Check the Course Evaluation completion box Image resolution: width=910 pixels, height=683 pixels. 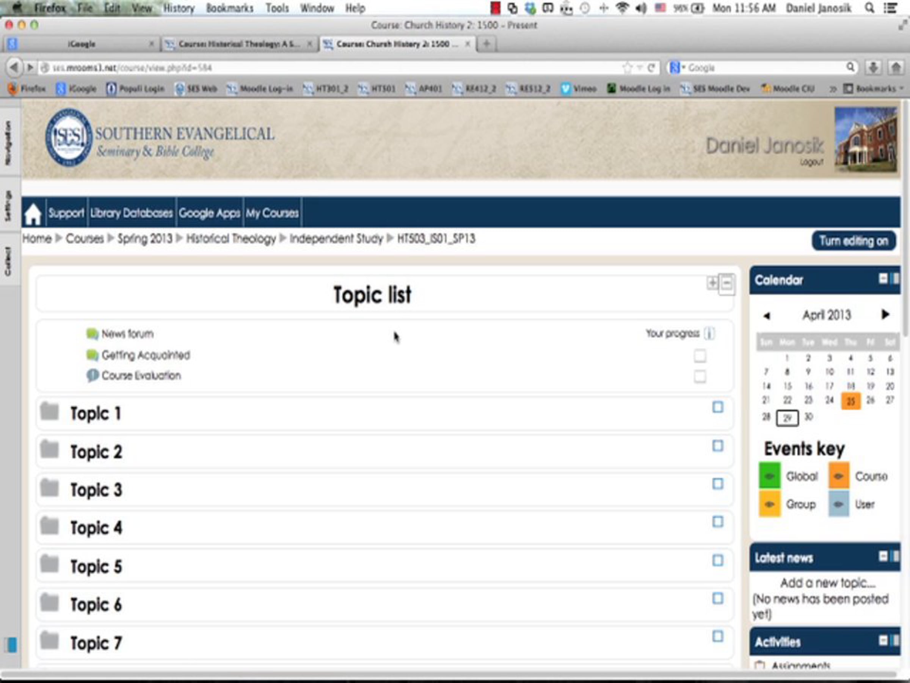click(x=700, y=376)
